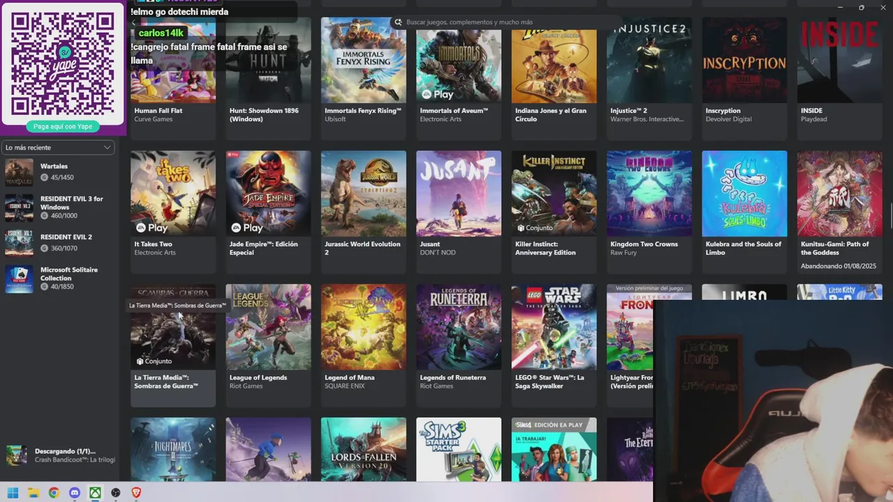Open the Jusant game cover
Viewport: 893px width, 502px height.
pos(458,194)
